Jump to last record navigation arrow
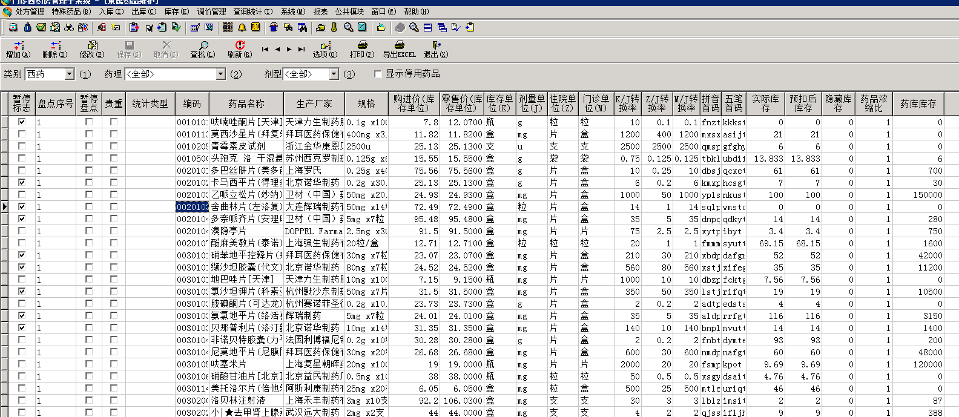Image resolution: width=959 pixels, height=417 pixels. (302, 49)
